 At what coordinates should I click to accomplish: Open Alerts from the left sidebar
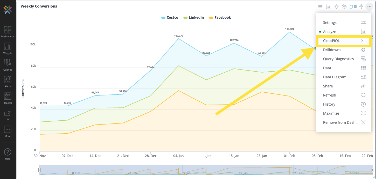pos(8,81)
